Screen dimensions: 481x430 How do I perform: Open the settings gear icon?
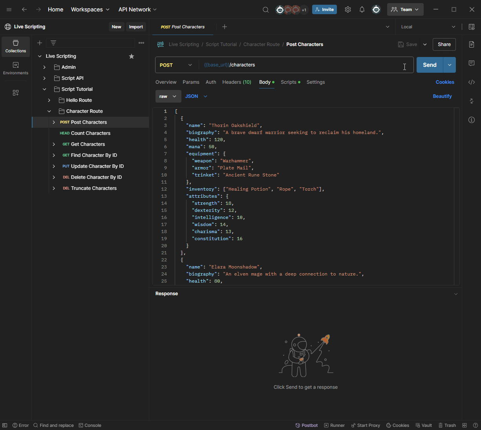click(348, 9)
